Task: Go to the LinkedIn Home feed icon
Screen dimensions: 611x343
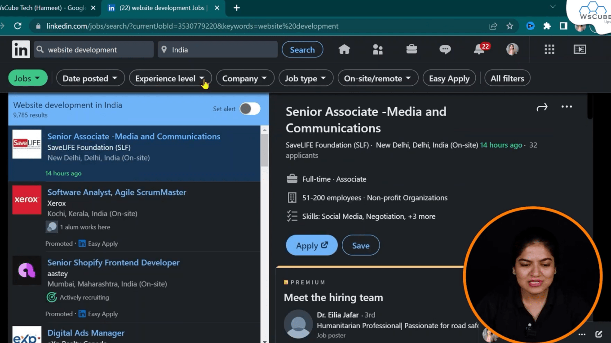Action: 344,49
